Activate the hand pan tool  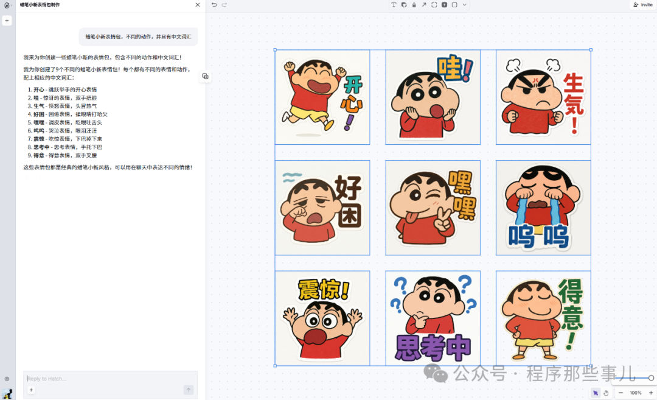coord(606,393)
